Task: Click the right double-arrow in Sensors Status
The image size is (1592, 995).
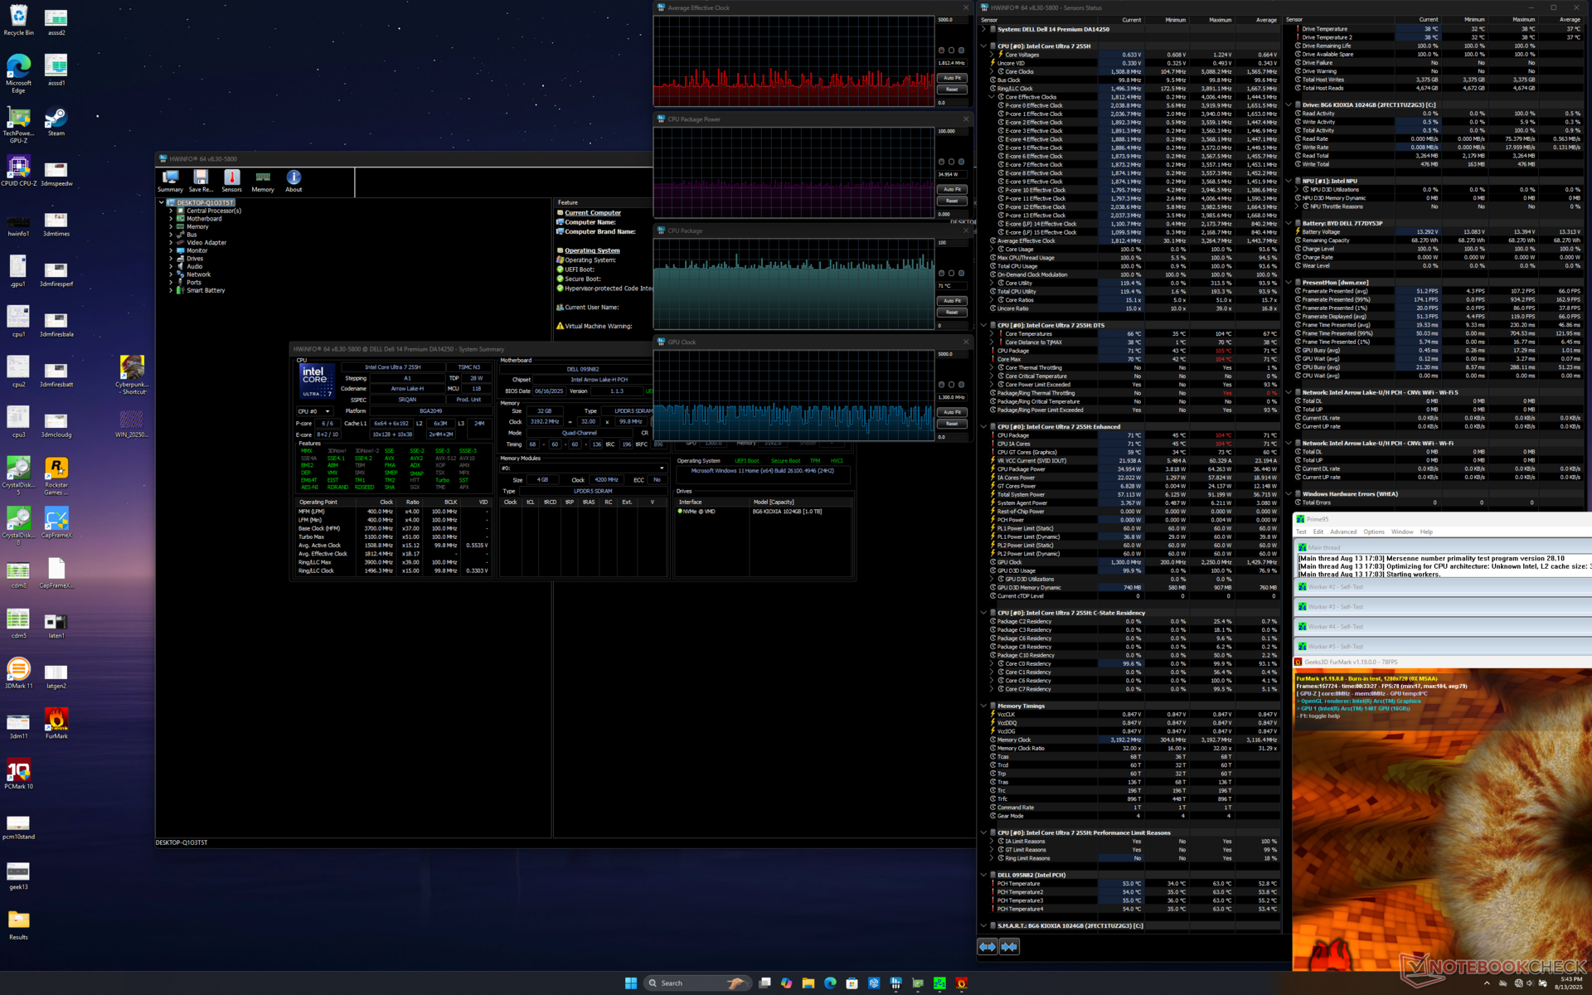Action: pos(1009,946)
